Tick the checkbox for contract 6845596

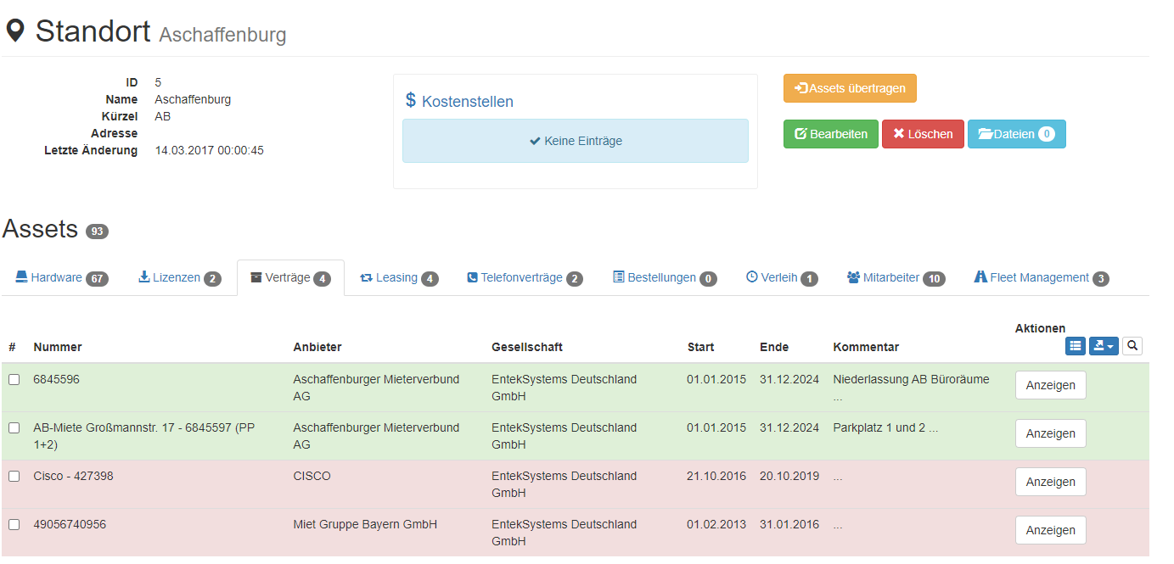14,380
